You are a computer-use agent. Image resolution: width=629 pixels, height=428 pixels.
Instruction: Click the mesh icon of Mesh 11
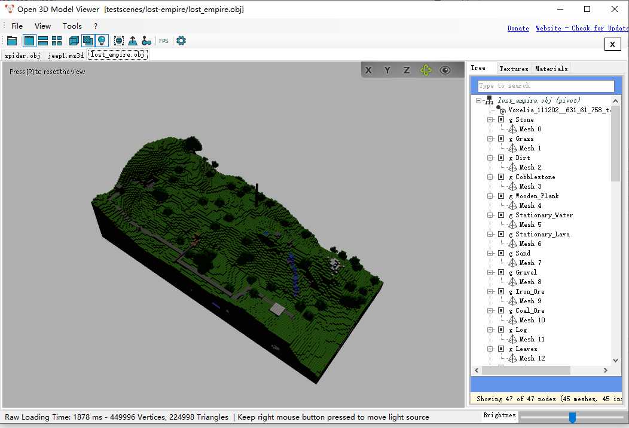click(x=512, y=339)
